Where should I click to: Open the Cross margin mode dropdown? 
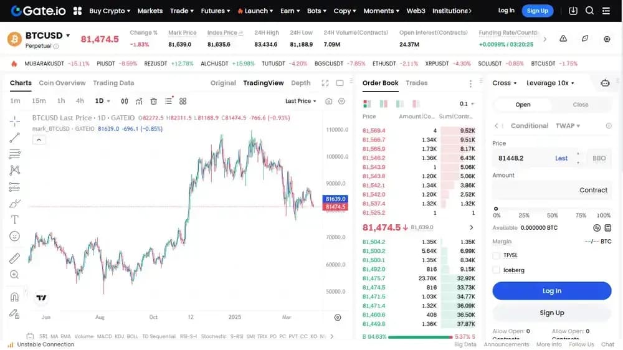point(504,83)
